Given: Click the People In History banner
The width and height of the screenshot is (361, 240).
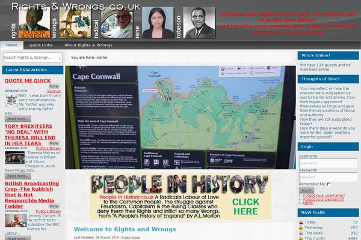Looking at the screenshot, I should (x=180, y=197).
